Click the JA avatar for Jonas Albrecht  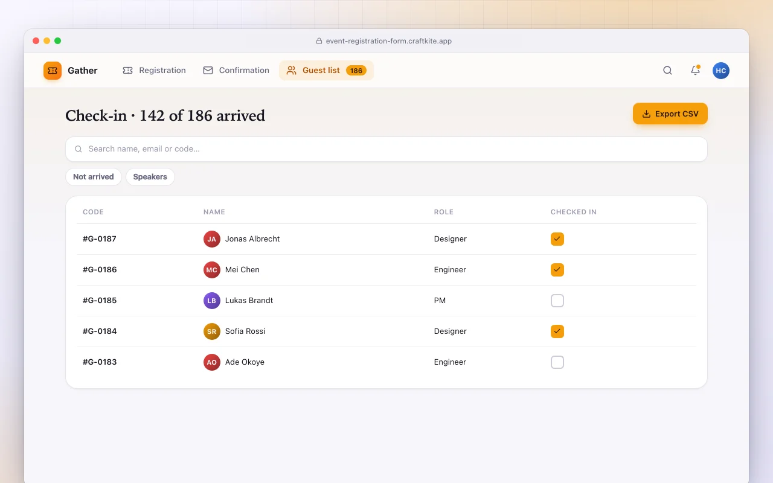(x=212, y=239)
